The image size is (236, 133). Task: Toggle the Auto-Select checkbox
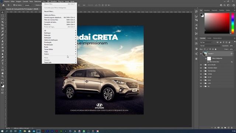(14, 5)
